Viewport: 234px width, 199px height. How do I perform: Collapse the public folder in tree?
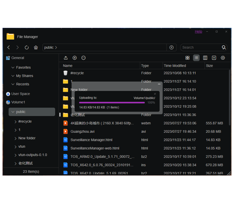pos(13,112)
